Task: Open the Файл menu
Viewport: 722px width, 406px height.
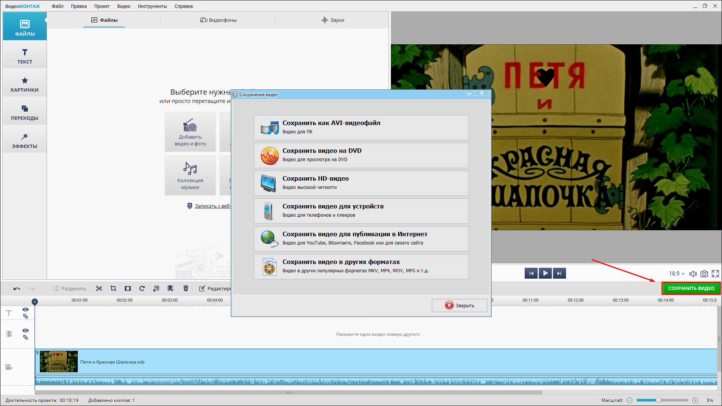Action: pyautogui.click(x=58, y=6)
